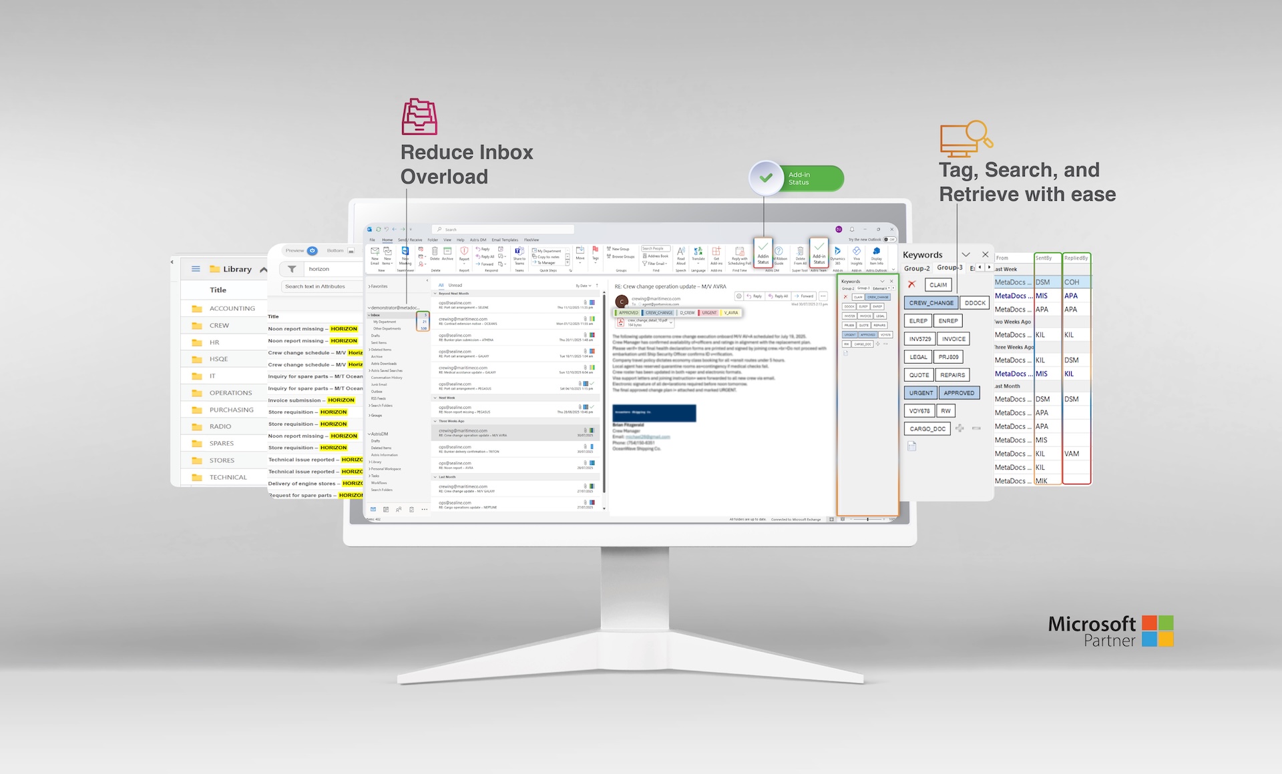Switch off Try the new Outlook toggle
The image size is (1282, 774).
[x=889, y=240]
